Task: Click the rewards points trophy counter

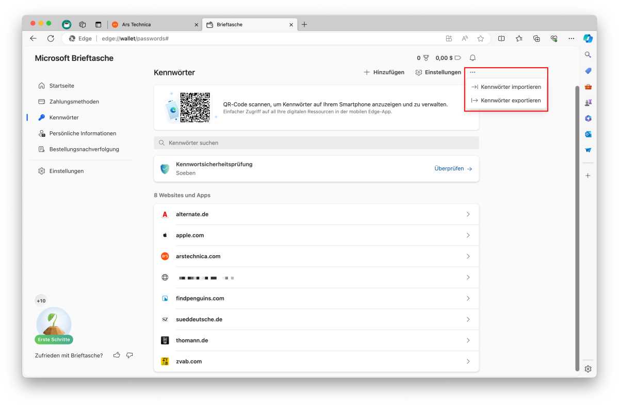Action: click(423, 58)
